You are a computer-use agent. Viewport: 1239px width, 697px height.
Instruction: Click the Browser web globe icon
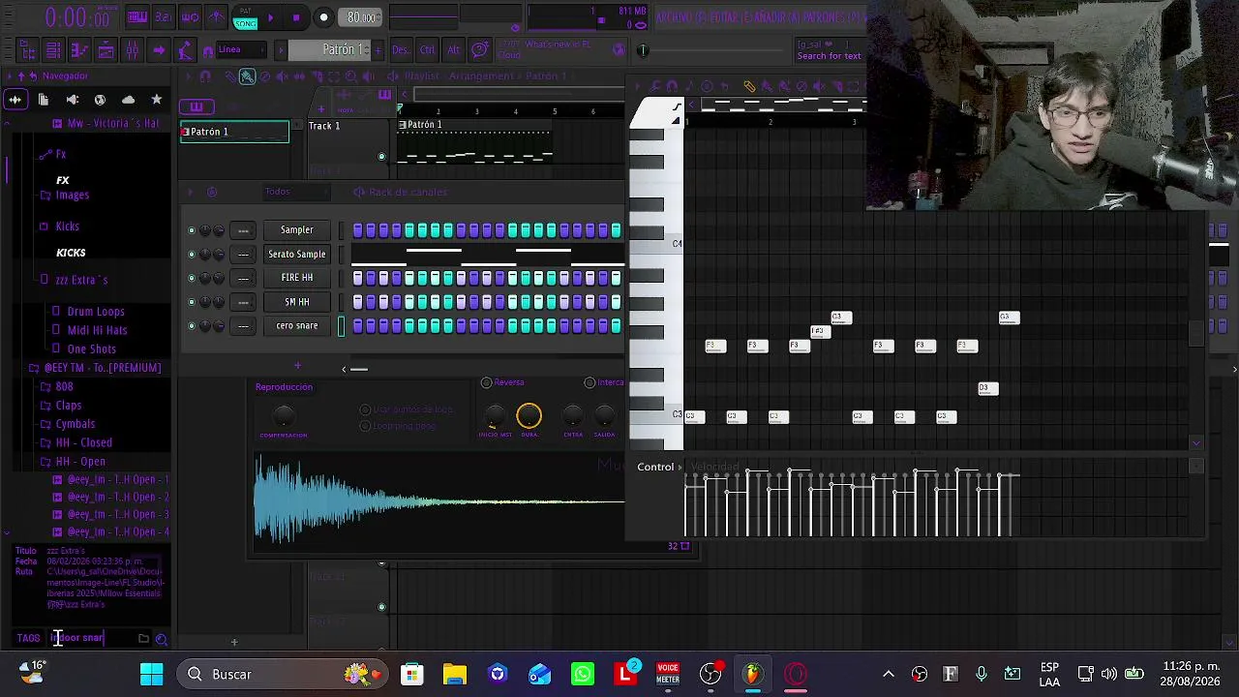[x=100, y=100]
